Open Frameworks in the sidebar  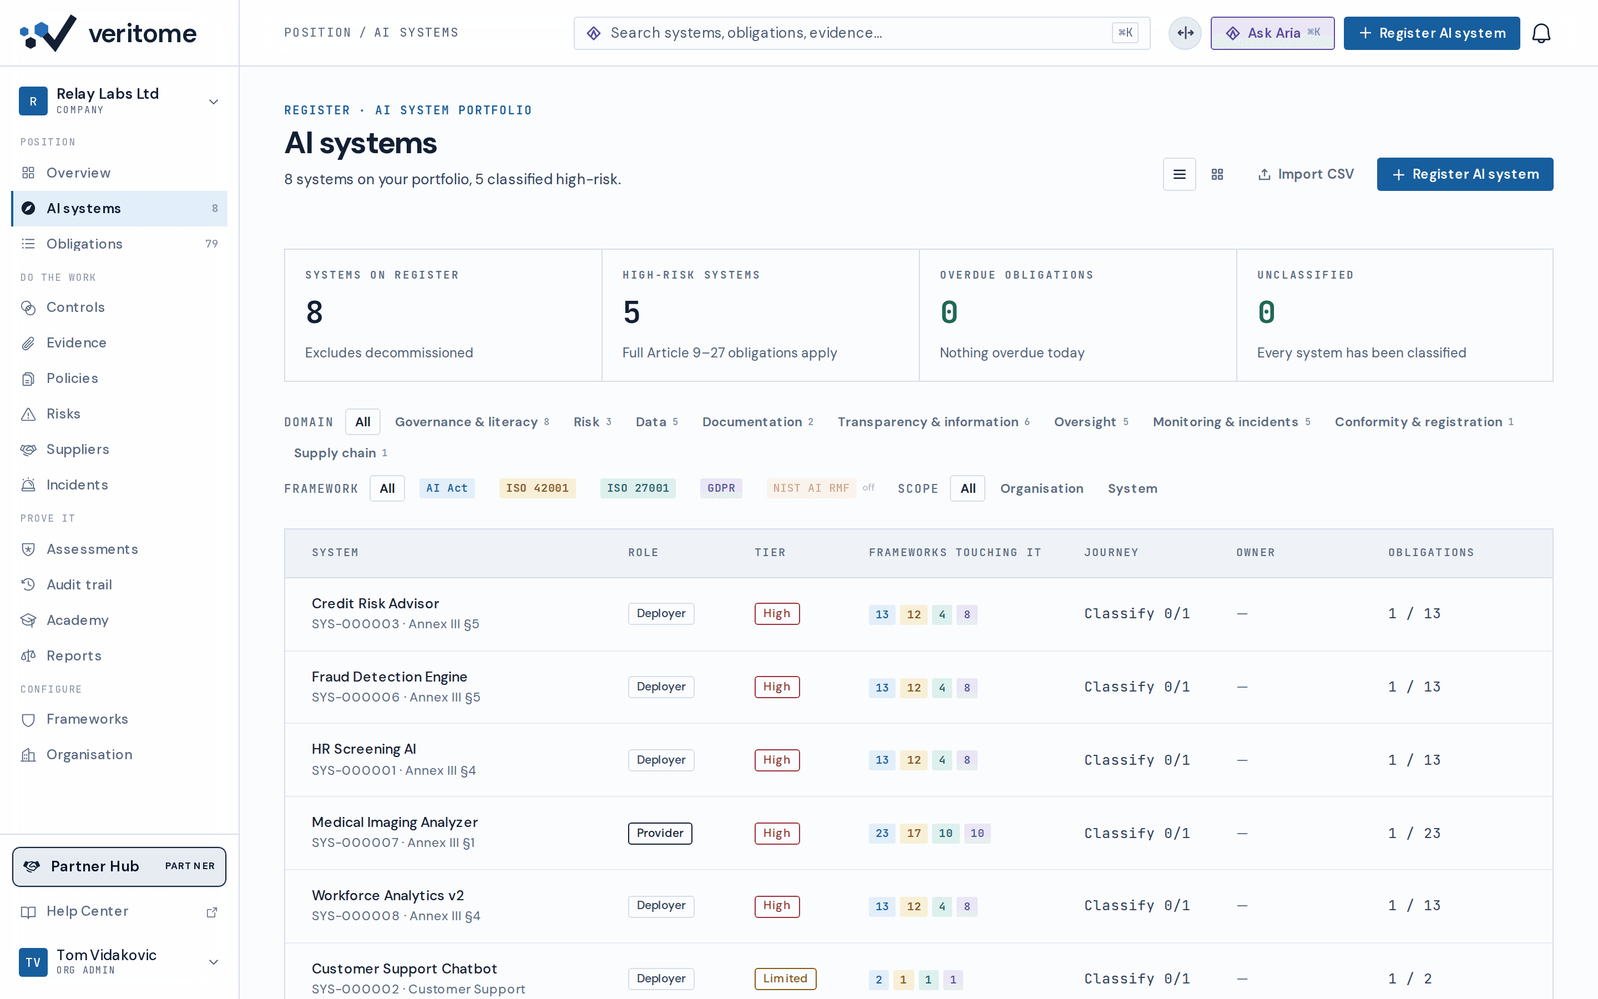pos(119,719)
